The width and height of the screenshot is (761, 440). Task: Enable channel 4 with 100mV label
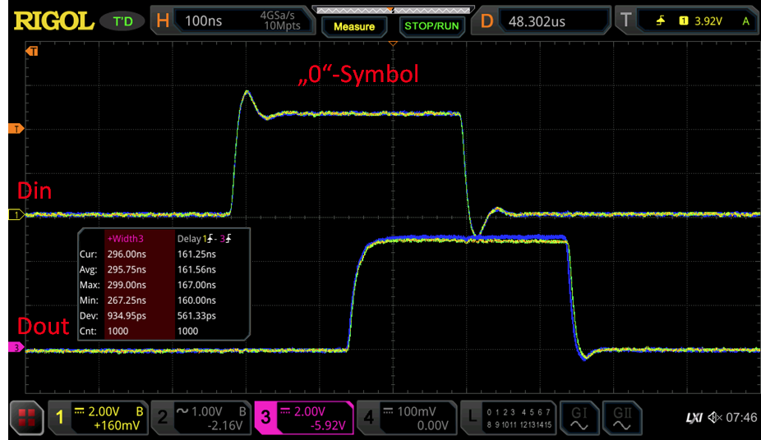[407, 418]
